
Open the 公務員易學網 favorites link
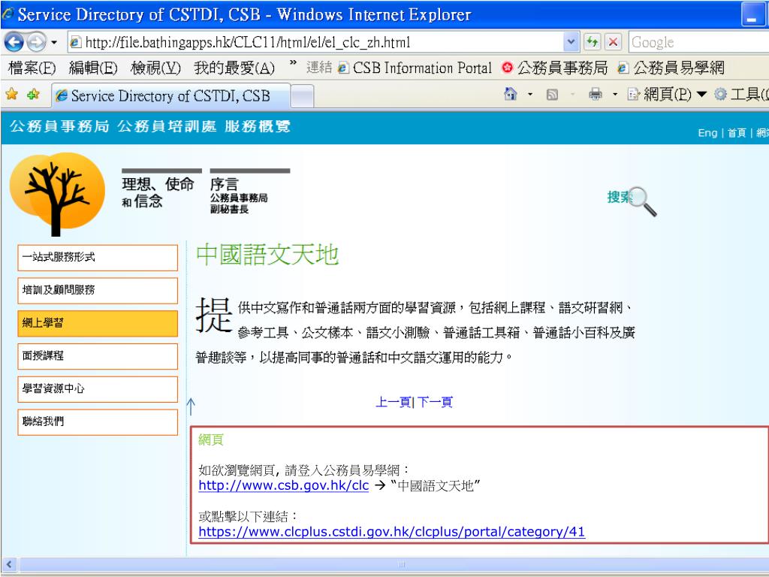click(671, 68)
